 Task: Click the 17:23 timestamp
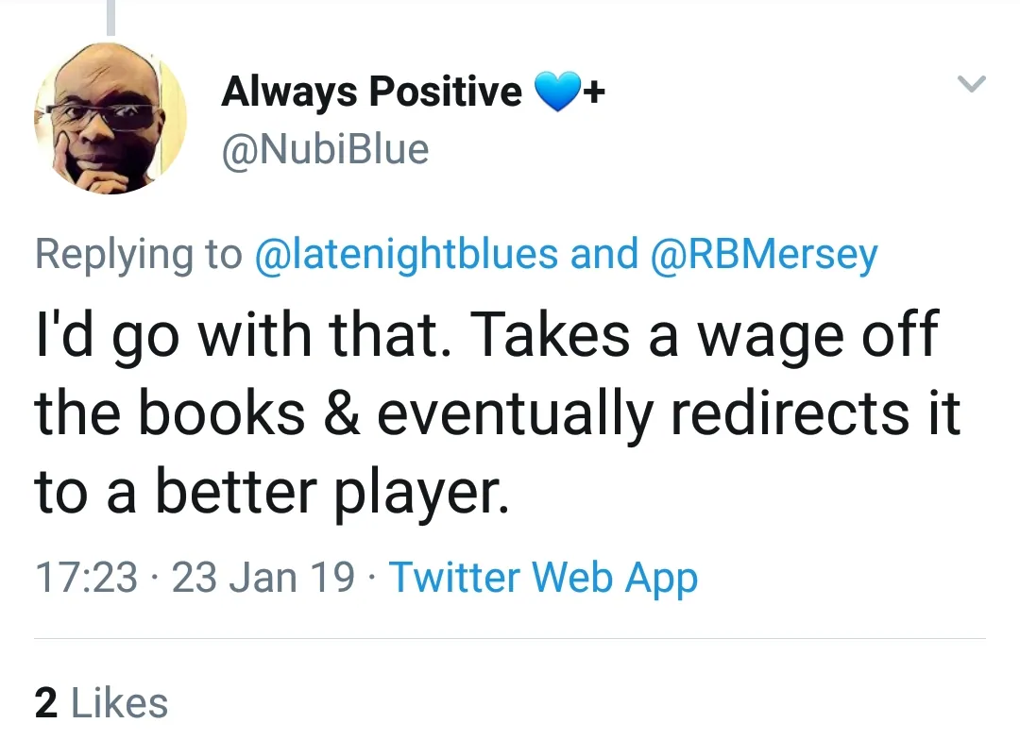86,578
